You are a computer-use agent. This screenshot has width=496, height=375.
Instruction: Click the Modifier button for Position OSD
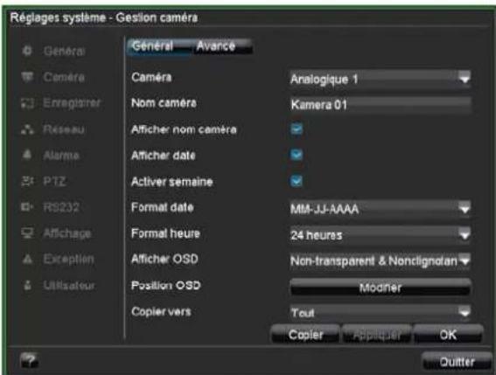pos(381,288)
